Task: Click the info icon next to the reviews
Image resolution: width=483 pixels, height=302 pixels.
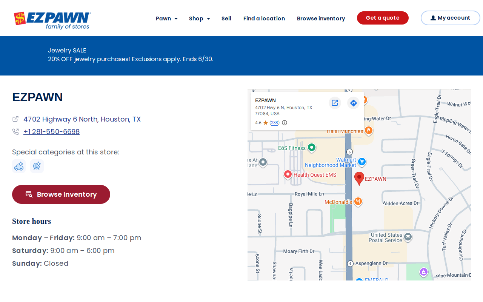Action: coord(285,123)
